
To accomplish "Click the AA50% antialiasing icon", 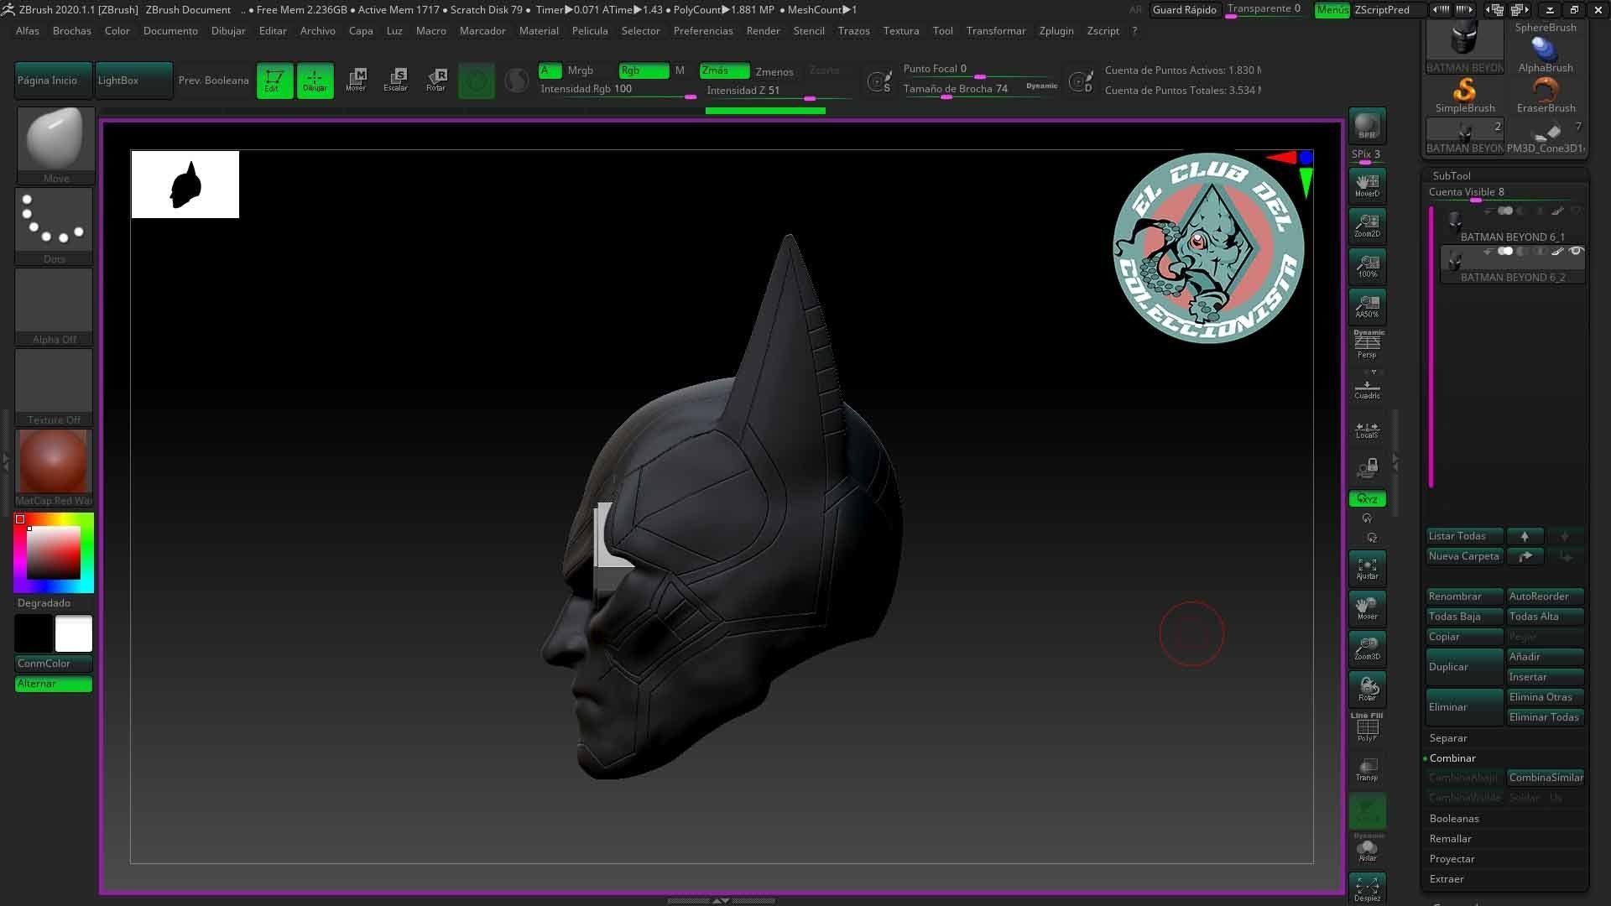I will pyautogui.click(x=1367, y=305).
